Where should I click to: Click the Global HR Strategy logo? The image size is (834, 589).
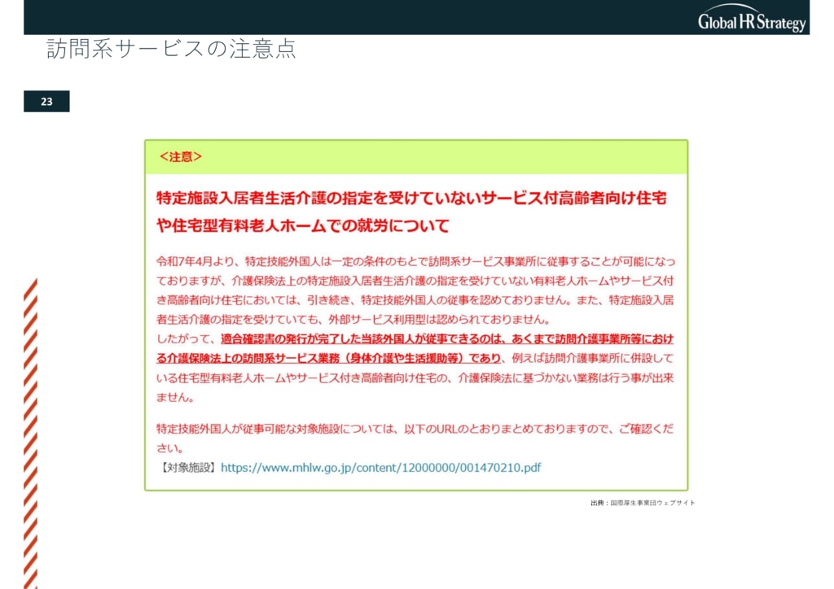(752, 19)
